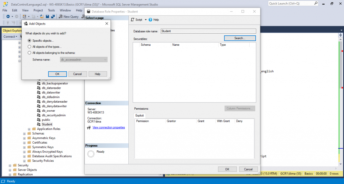Click the Schemas folder icon
344x184 pixels.
[x=29, y=133]
